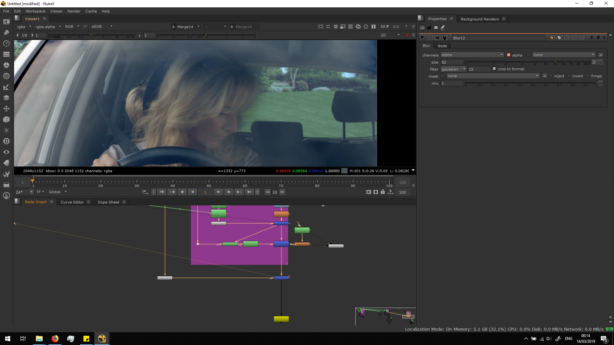Open the Deep nodes D icon
The image size is (614, 345).
(6, 141)
